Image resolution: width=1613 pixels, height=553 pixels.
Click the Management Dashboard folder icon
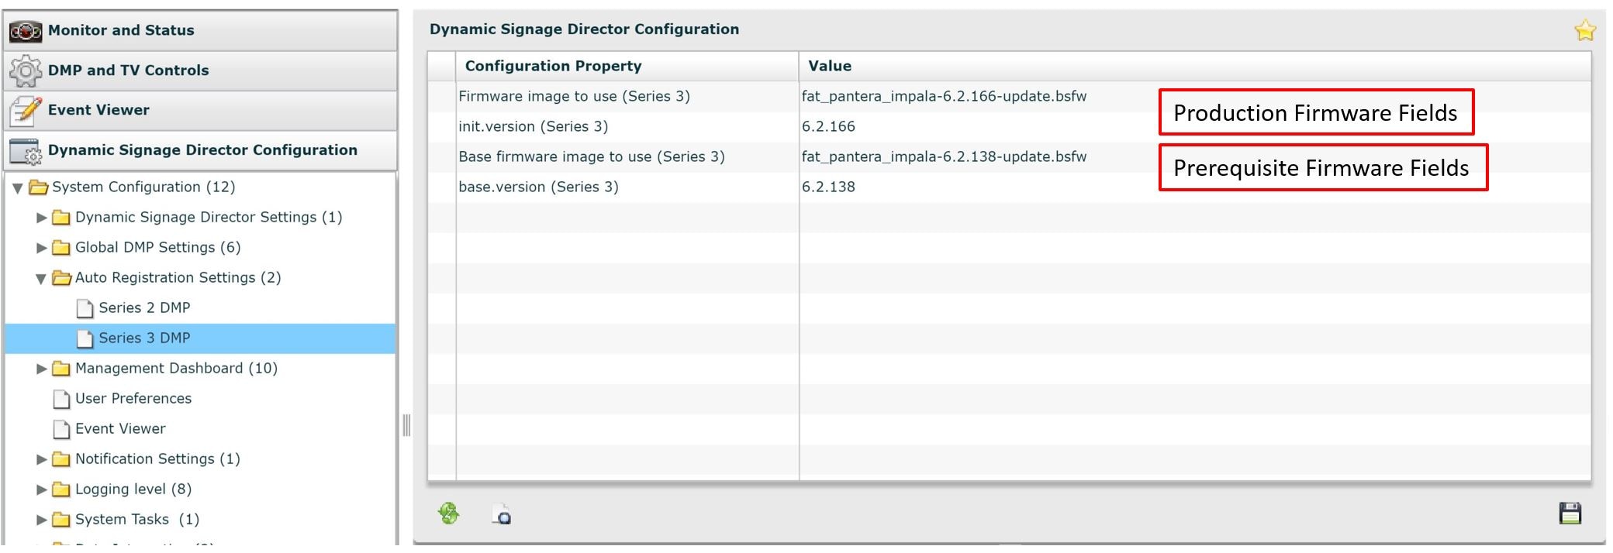coord(61,369)
